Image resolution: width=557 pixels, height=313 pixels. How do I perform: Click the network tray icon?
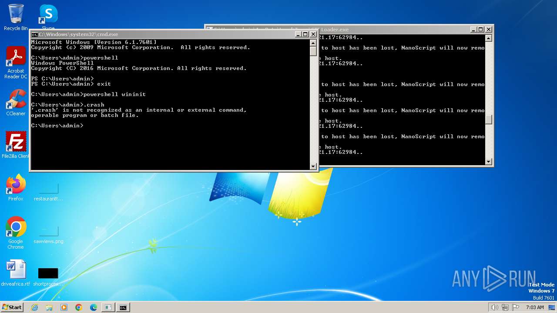(506, 307)
